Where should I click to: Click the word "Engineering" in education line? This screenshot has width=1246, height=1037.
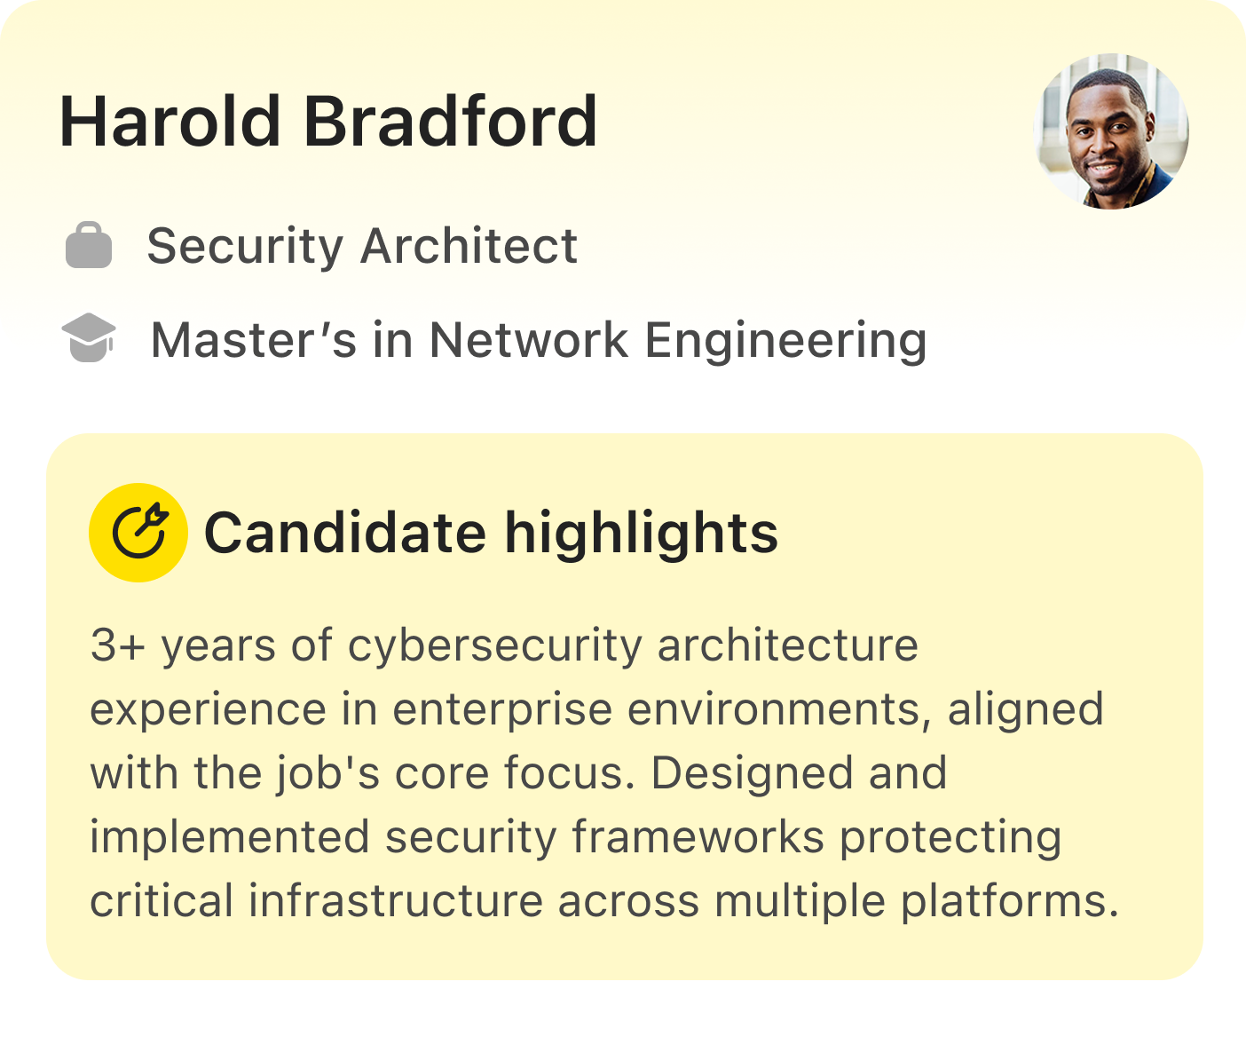785,340
